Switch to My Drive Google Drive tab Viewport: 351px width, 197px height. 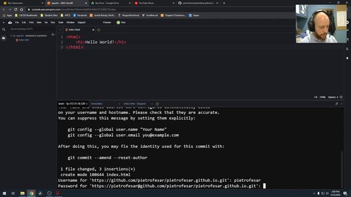click(x=111, y=3)
